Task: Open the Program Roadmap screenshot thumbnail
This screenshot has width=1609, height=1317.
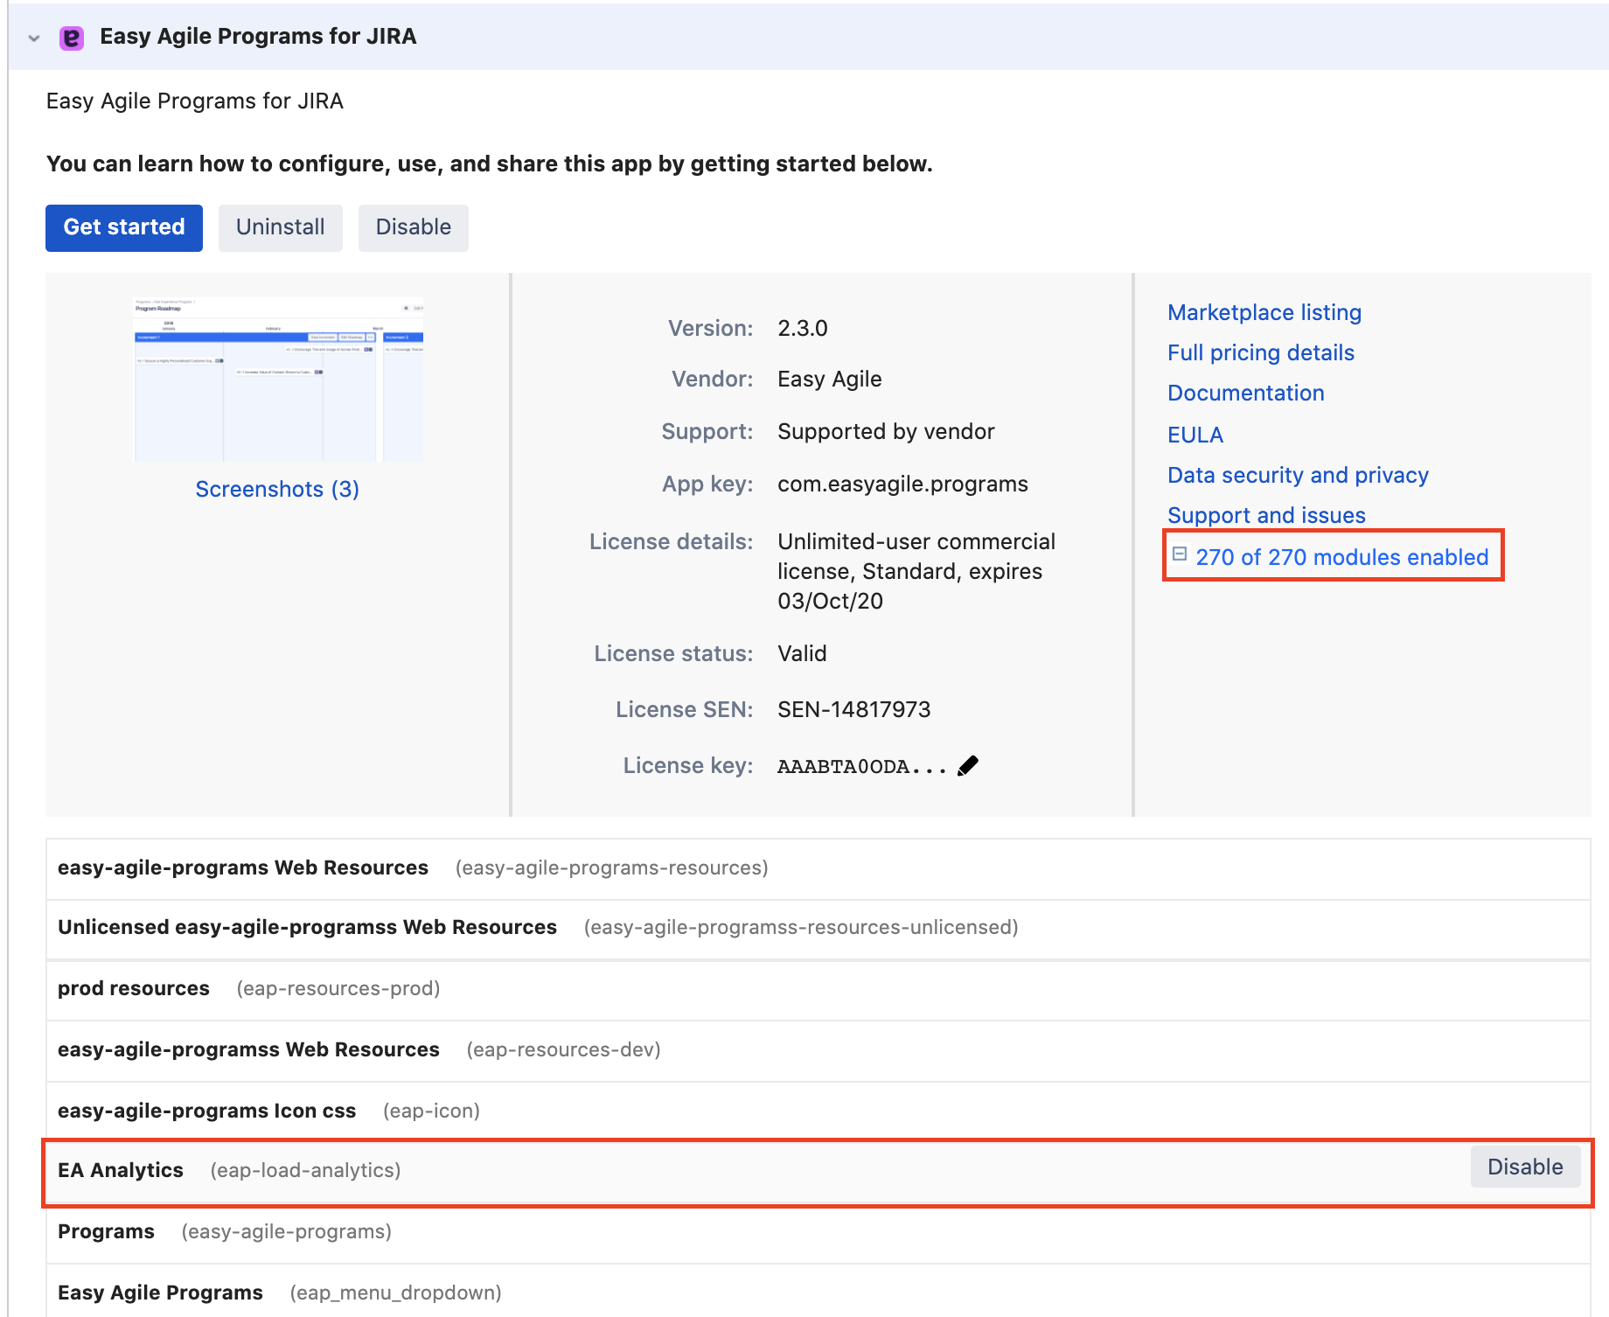Action: pyautogui.click(x=278, y=380)
